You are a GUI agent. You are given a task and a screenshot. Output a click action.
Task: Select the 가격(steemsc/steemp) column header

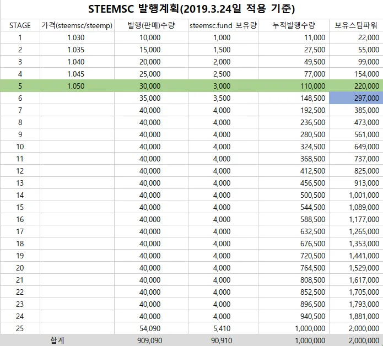77,26
